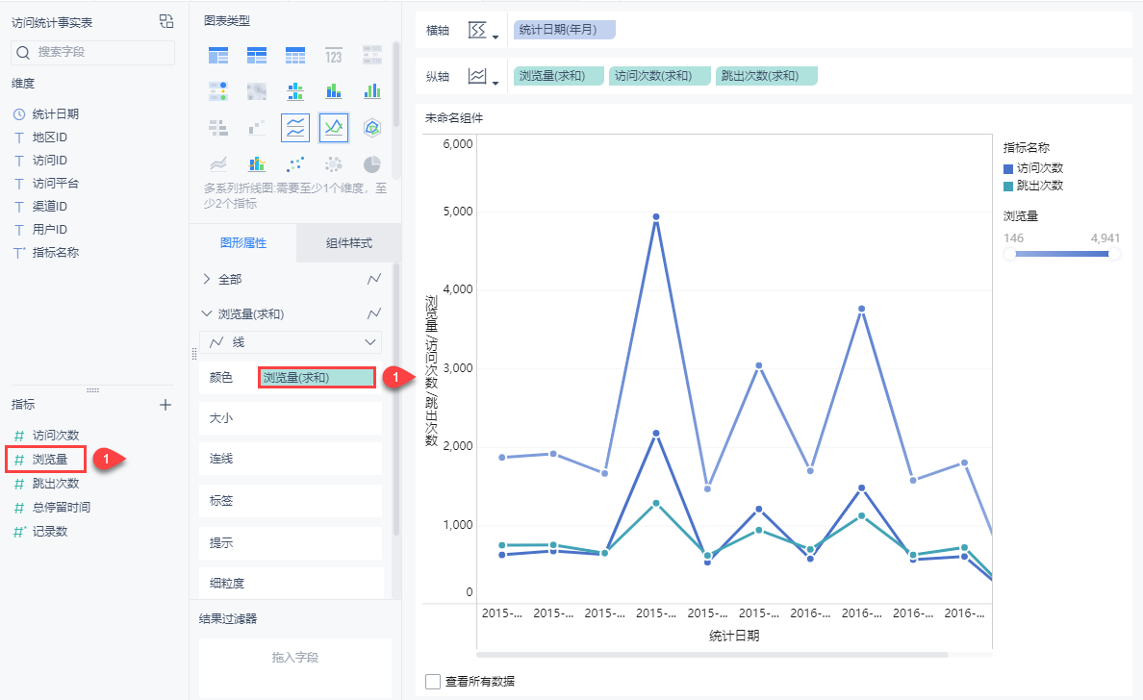This screenshot has width=1143, height=700.
Task: Tick the 查看所有数据 checkbox
Action: click(x=434, y=681)
